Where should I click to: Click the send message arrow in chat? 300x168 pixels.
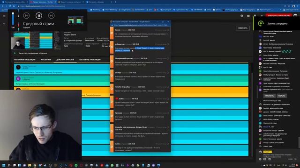tap(296, 159)
